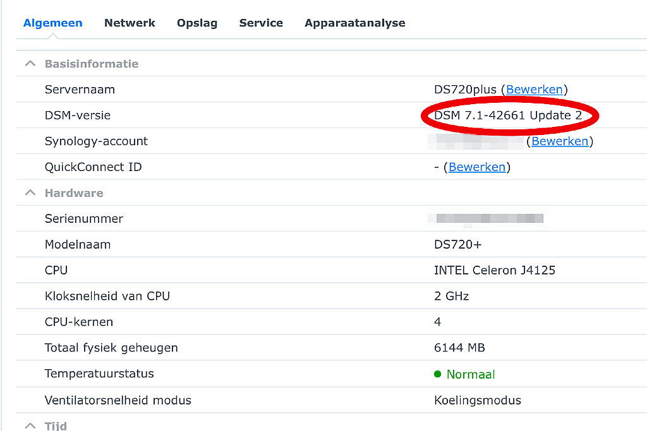Click Bewerken link for QuickConnect ID
Viewport: 647px width, 431px height.
[477, 167]
